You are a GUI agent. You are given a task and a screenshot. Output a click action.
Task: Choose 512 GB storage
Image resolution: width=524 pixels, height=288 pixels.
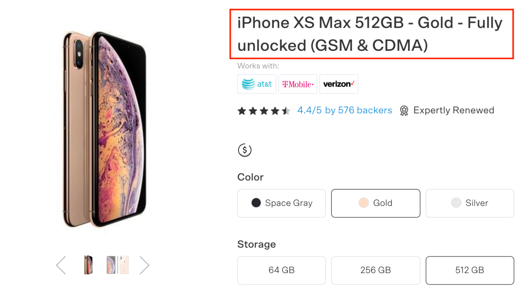[470, 270]
